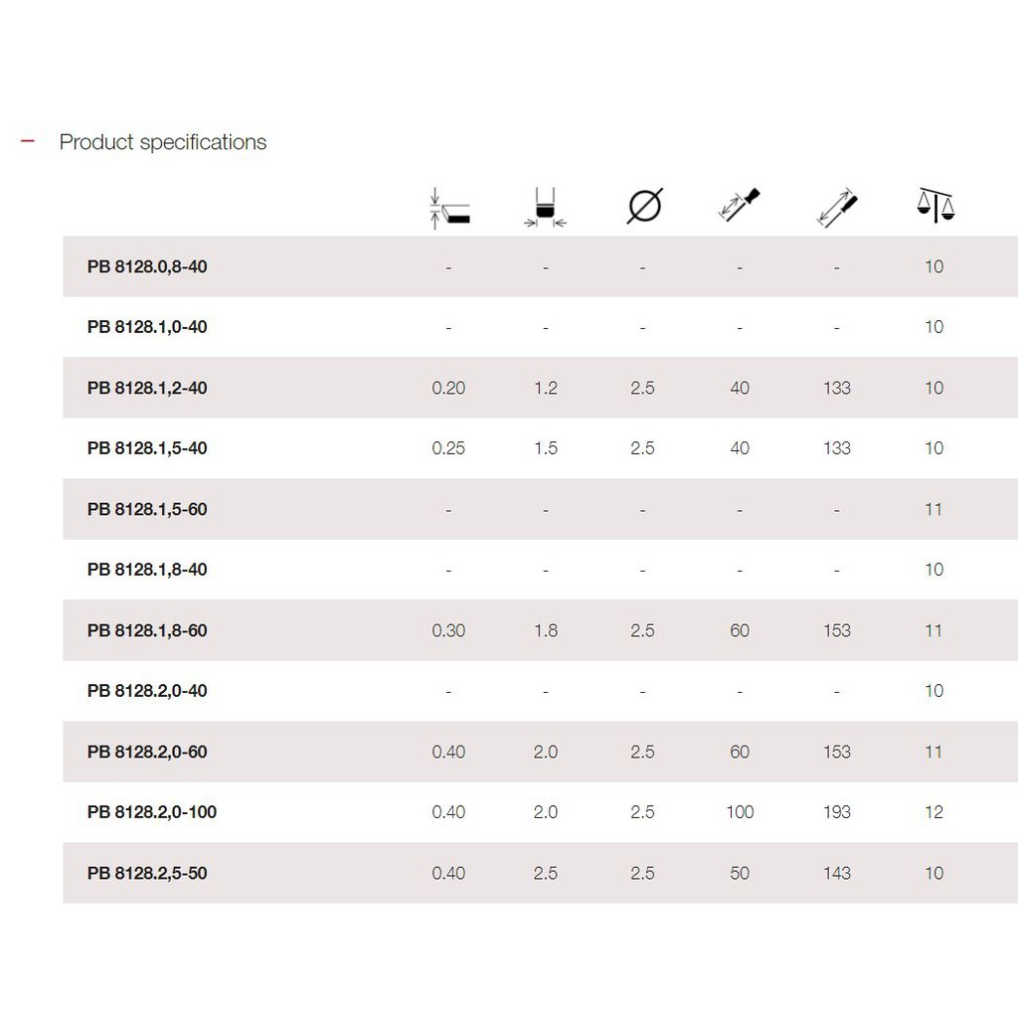Click the weight scales column icon

(935, 205)
